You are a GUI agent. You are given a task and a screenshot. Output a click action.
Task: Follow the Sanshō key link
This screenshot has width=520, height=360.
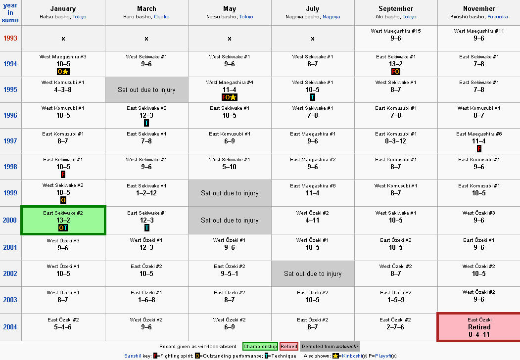tap(133, 356)
